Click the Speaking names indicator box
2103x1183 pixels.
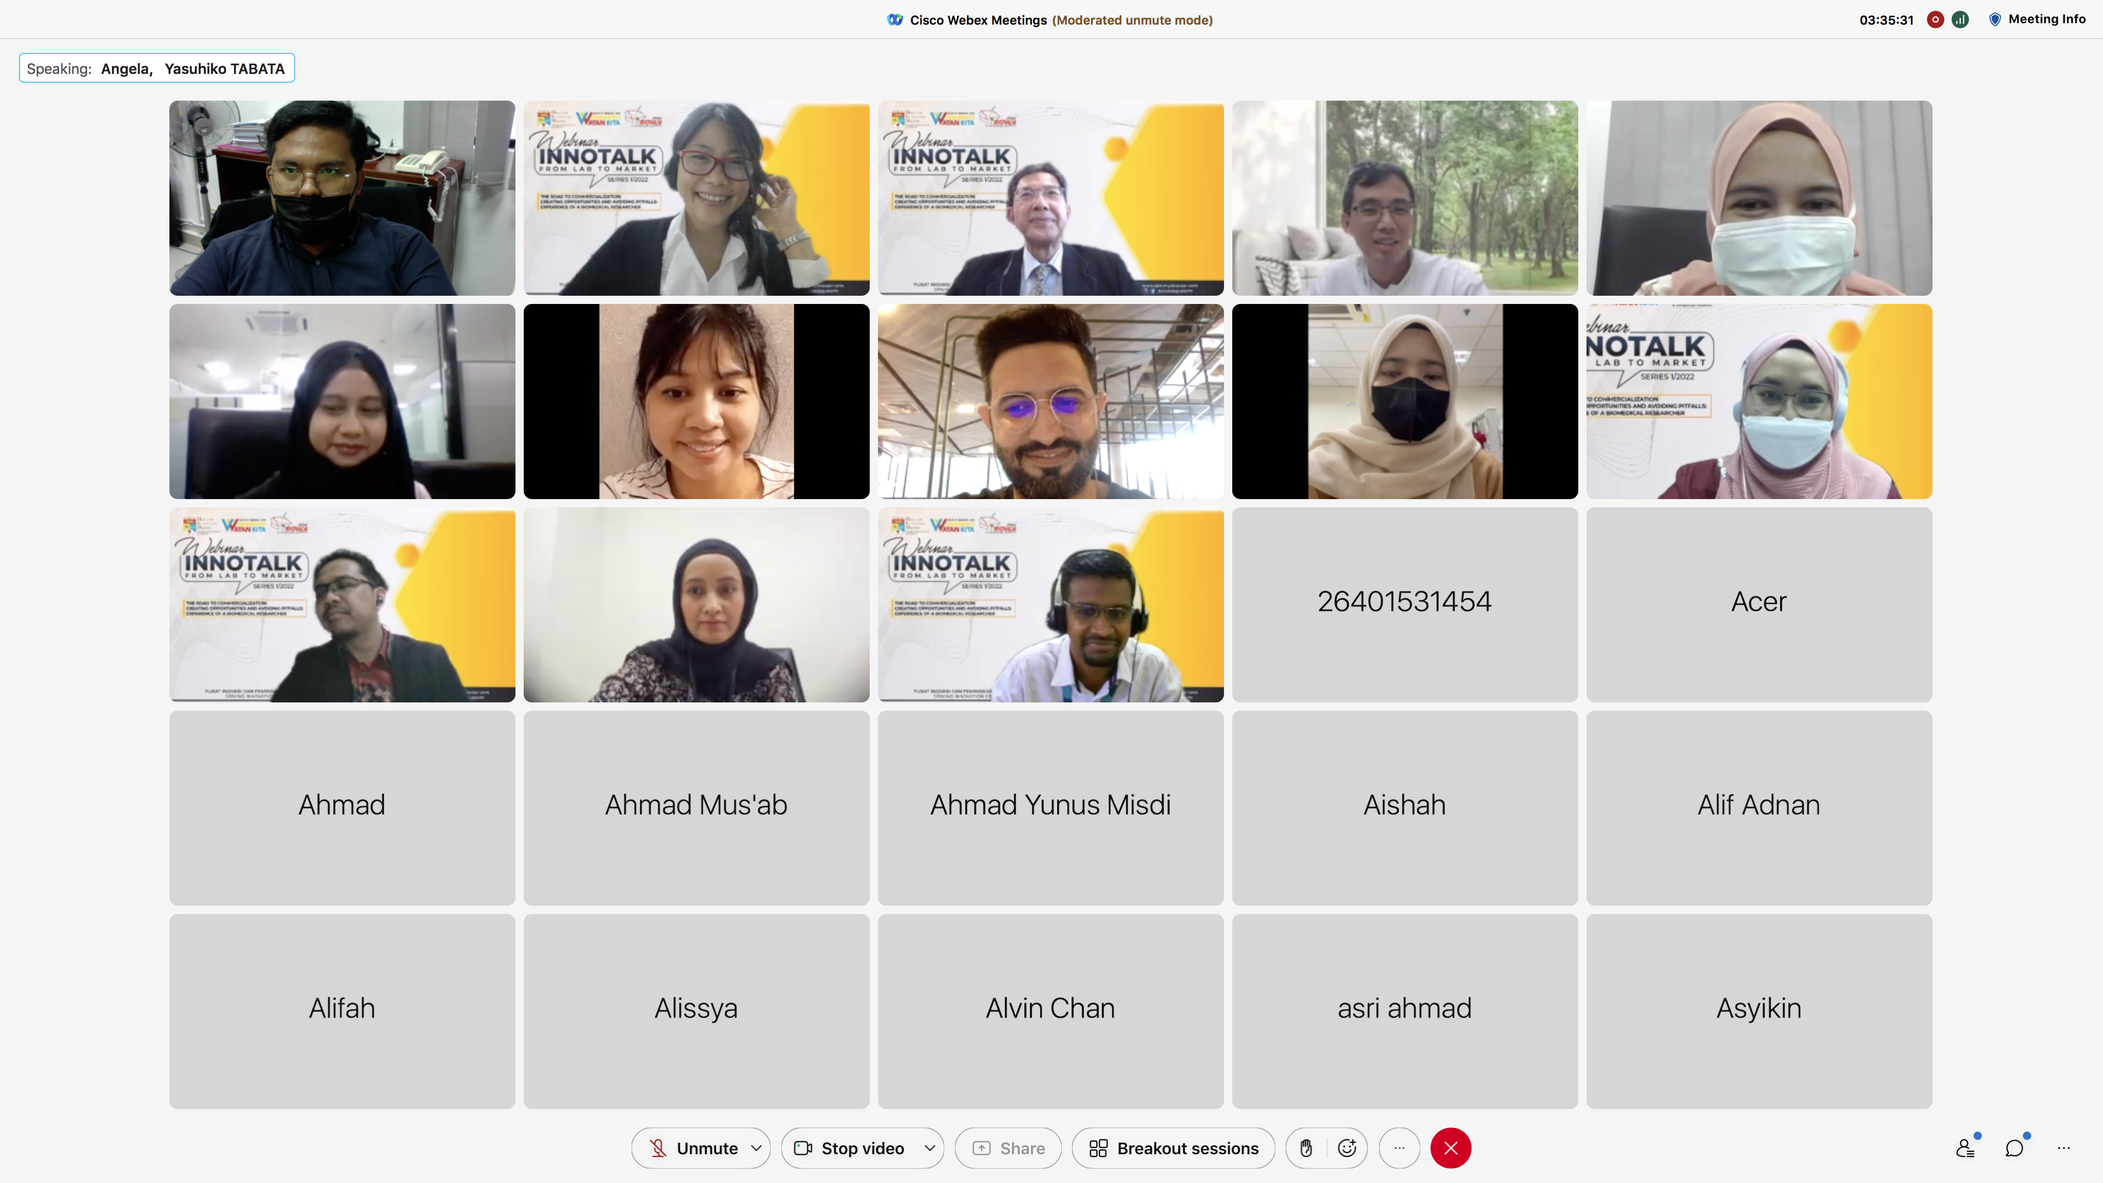(157, 68)
